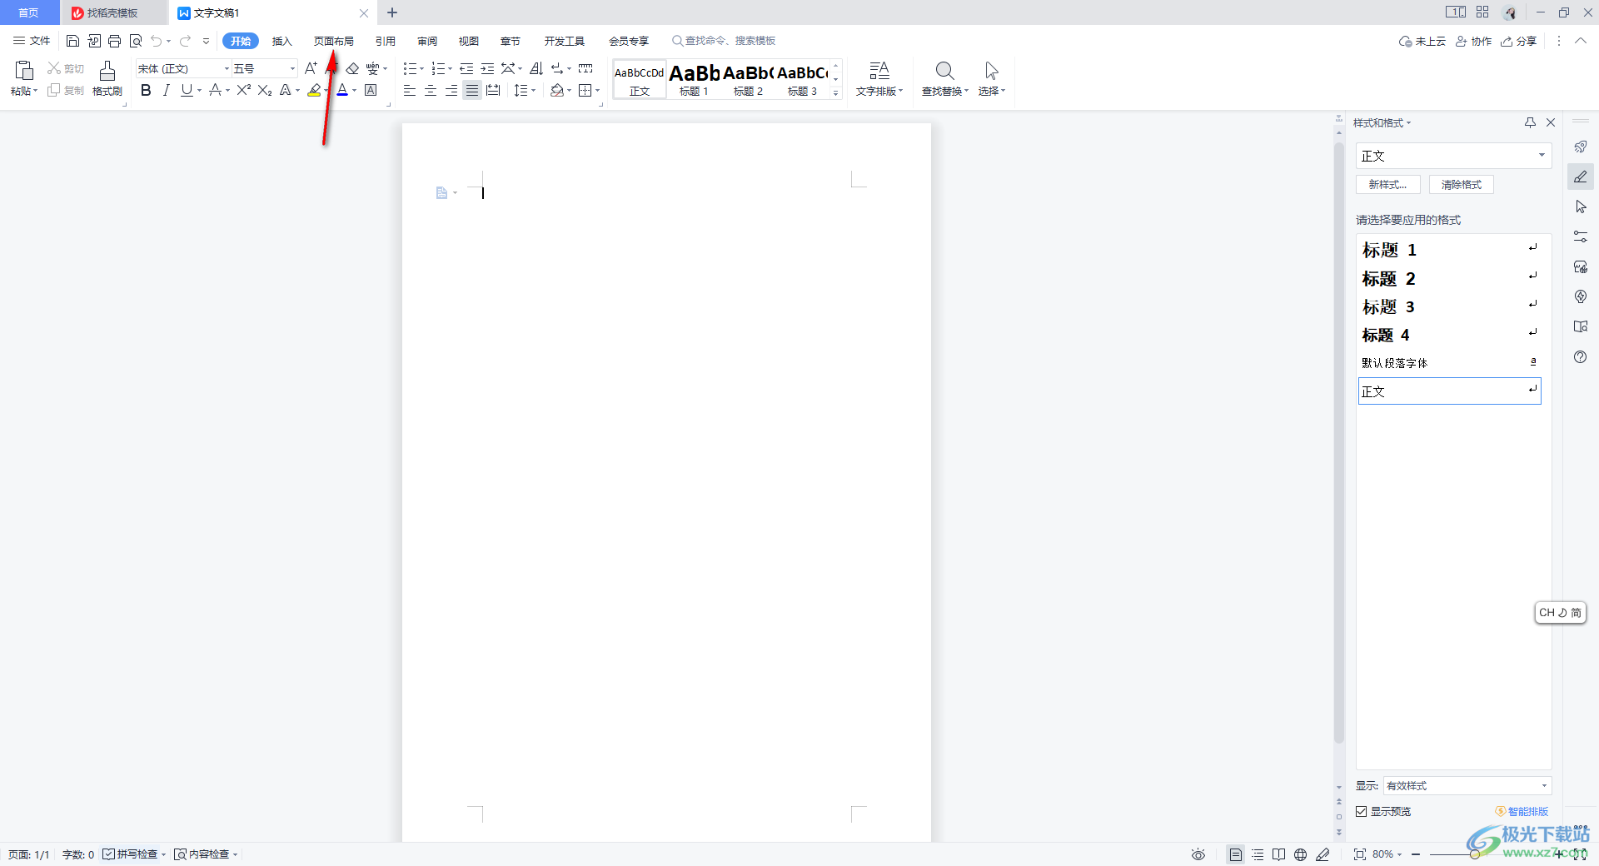
Task: Add character border icon
Action: [x=371, y=90]
